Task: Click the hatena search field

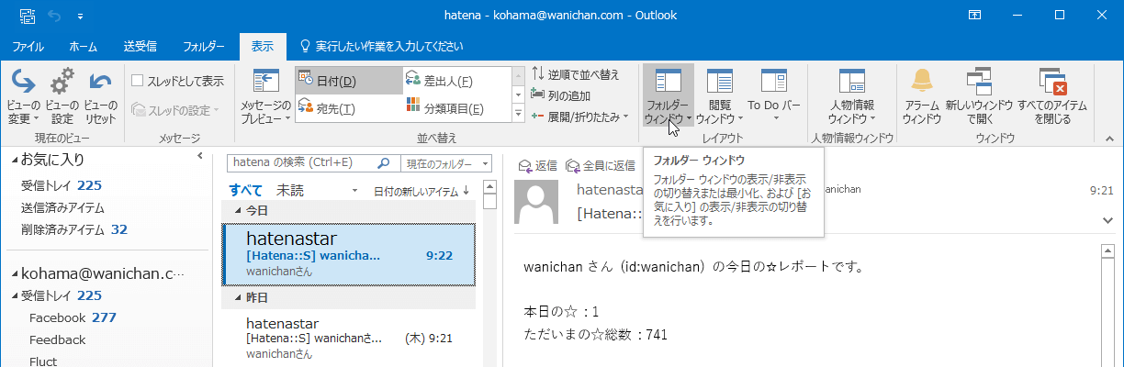Action: point(301,163)
